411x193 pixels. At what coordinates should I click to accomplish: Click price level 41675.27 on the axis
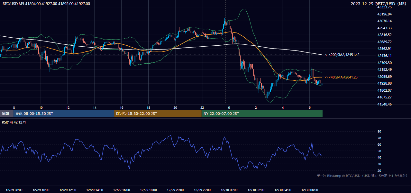point(384,97)
